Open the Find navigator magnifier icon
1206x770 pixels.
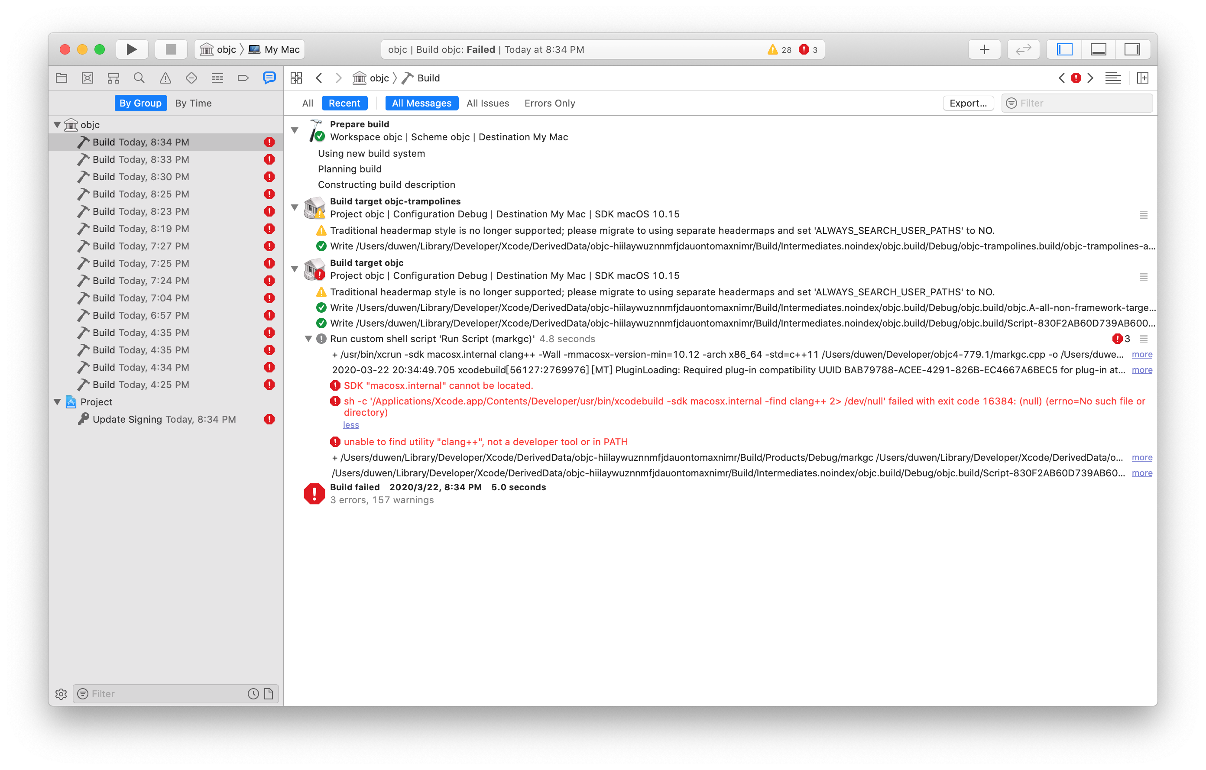pos(139,78)
